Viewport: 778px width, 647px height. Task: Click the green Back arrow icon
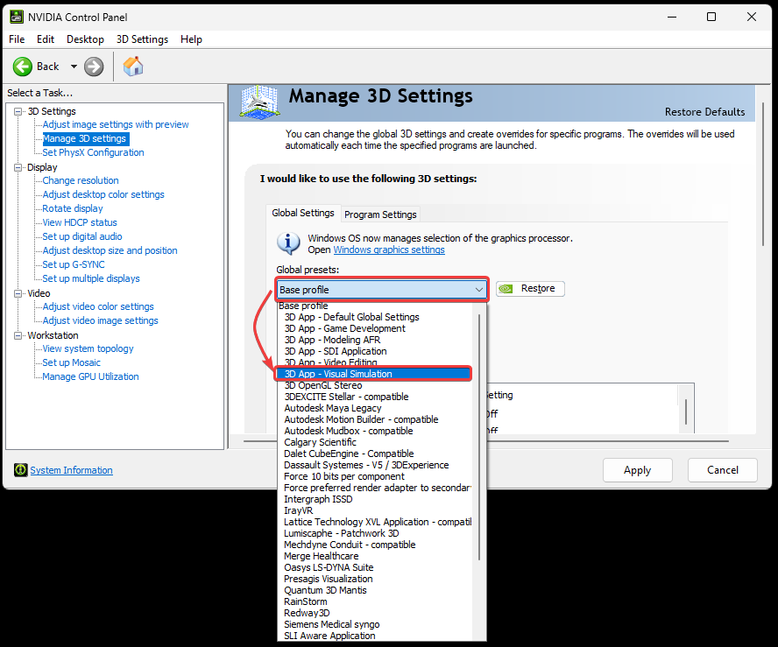tap(22, 67)
